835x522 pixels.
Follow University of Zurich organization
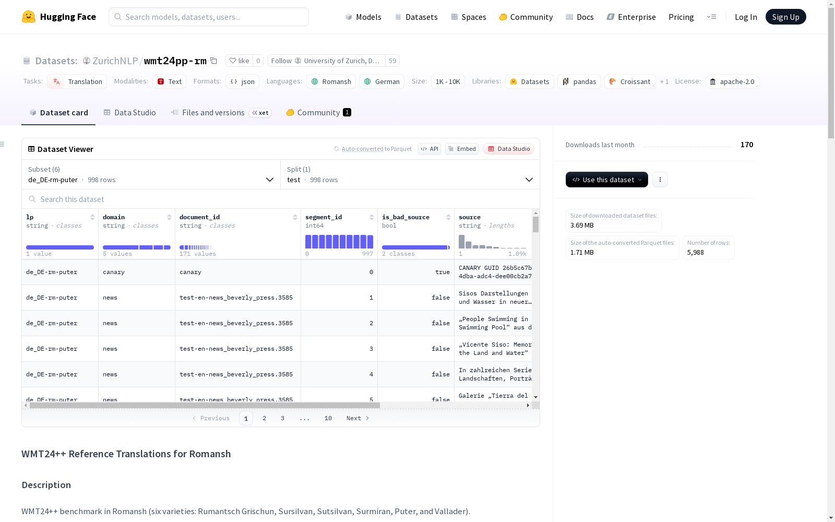[327, 61]
